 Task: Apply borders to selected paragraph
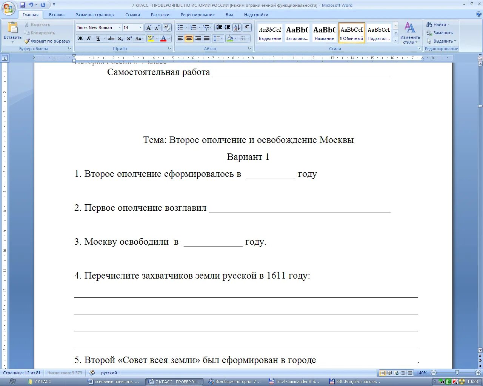pyautogui.click(x=242, y=38)
